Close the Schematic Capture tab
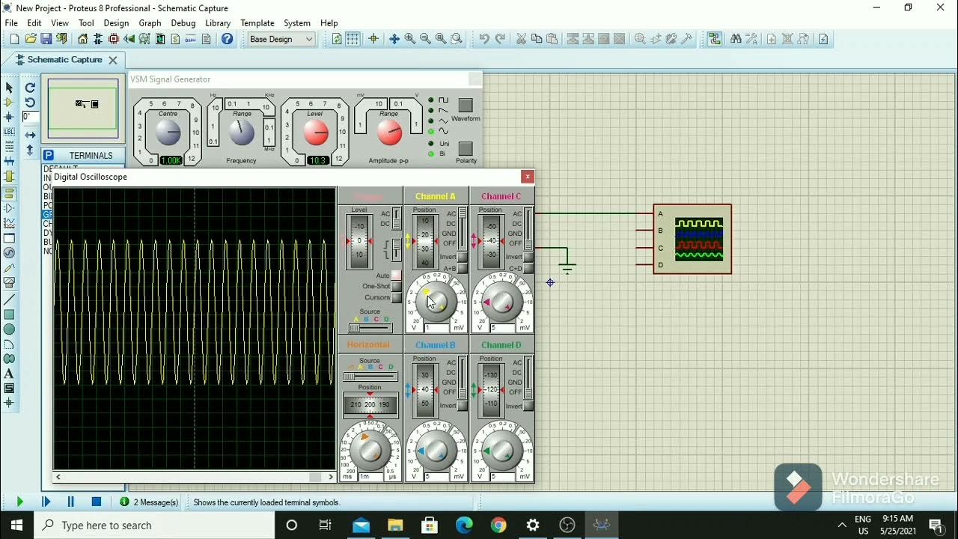Viewport: 958px width, 539px height. [113, 60]
